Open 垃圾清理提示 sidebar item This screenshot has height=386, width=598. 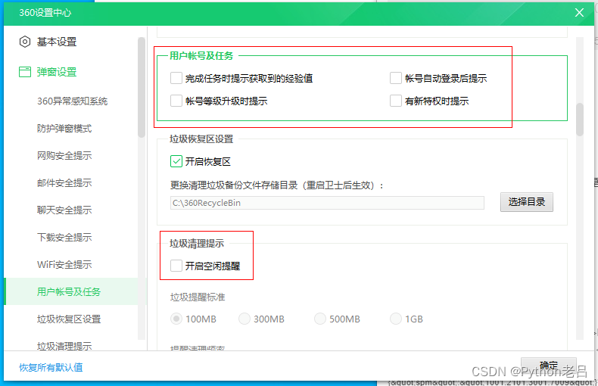[64, 346]
